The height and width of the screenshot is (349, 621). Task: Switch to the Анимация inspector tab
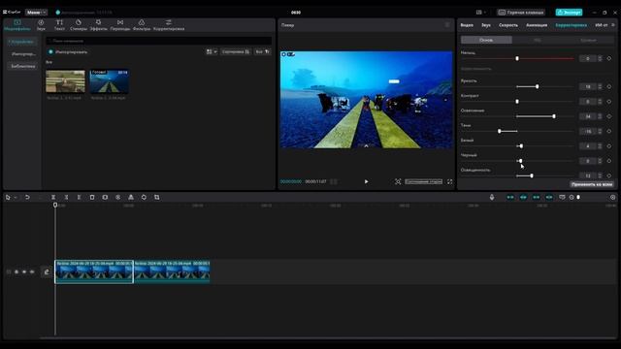[x=537, y=25]
